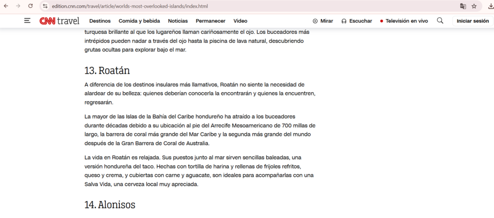Image resolution: width=494 pixels, height=218 pixels.
Task: Click the Mirar watch link
Action: click(x=323, y=21)
